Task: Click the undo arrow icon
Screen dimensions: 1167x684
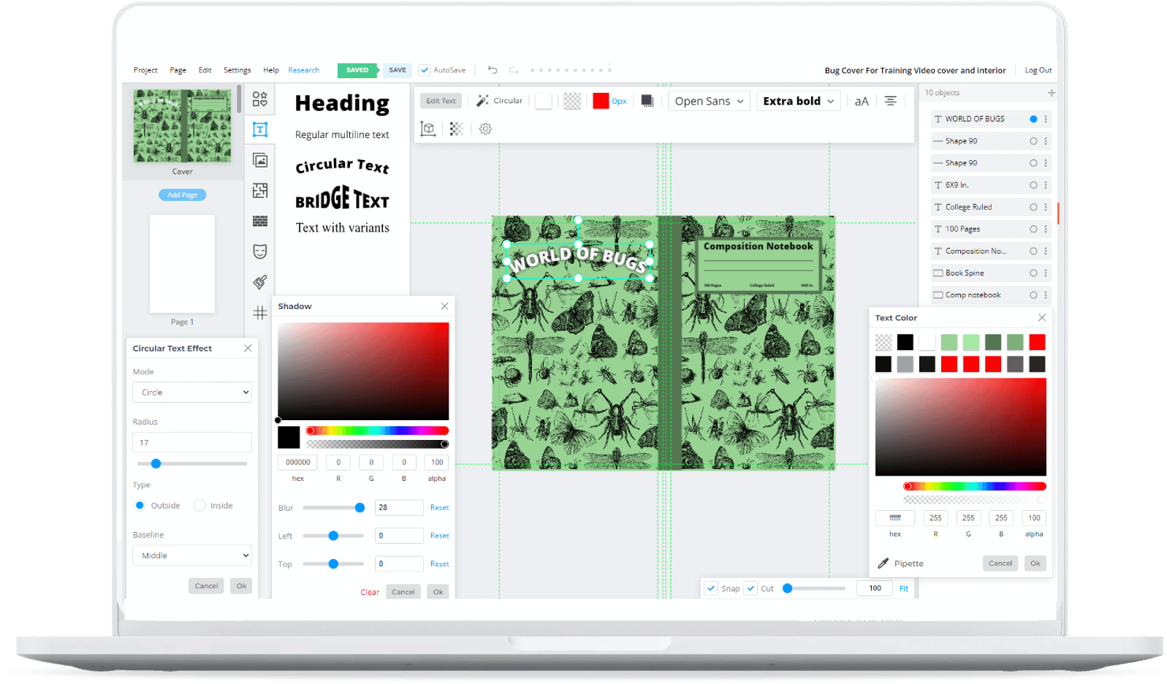Action: (x=493, y=70)
